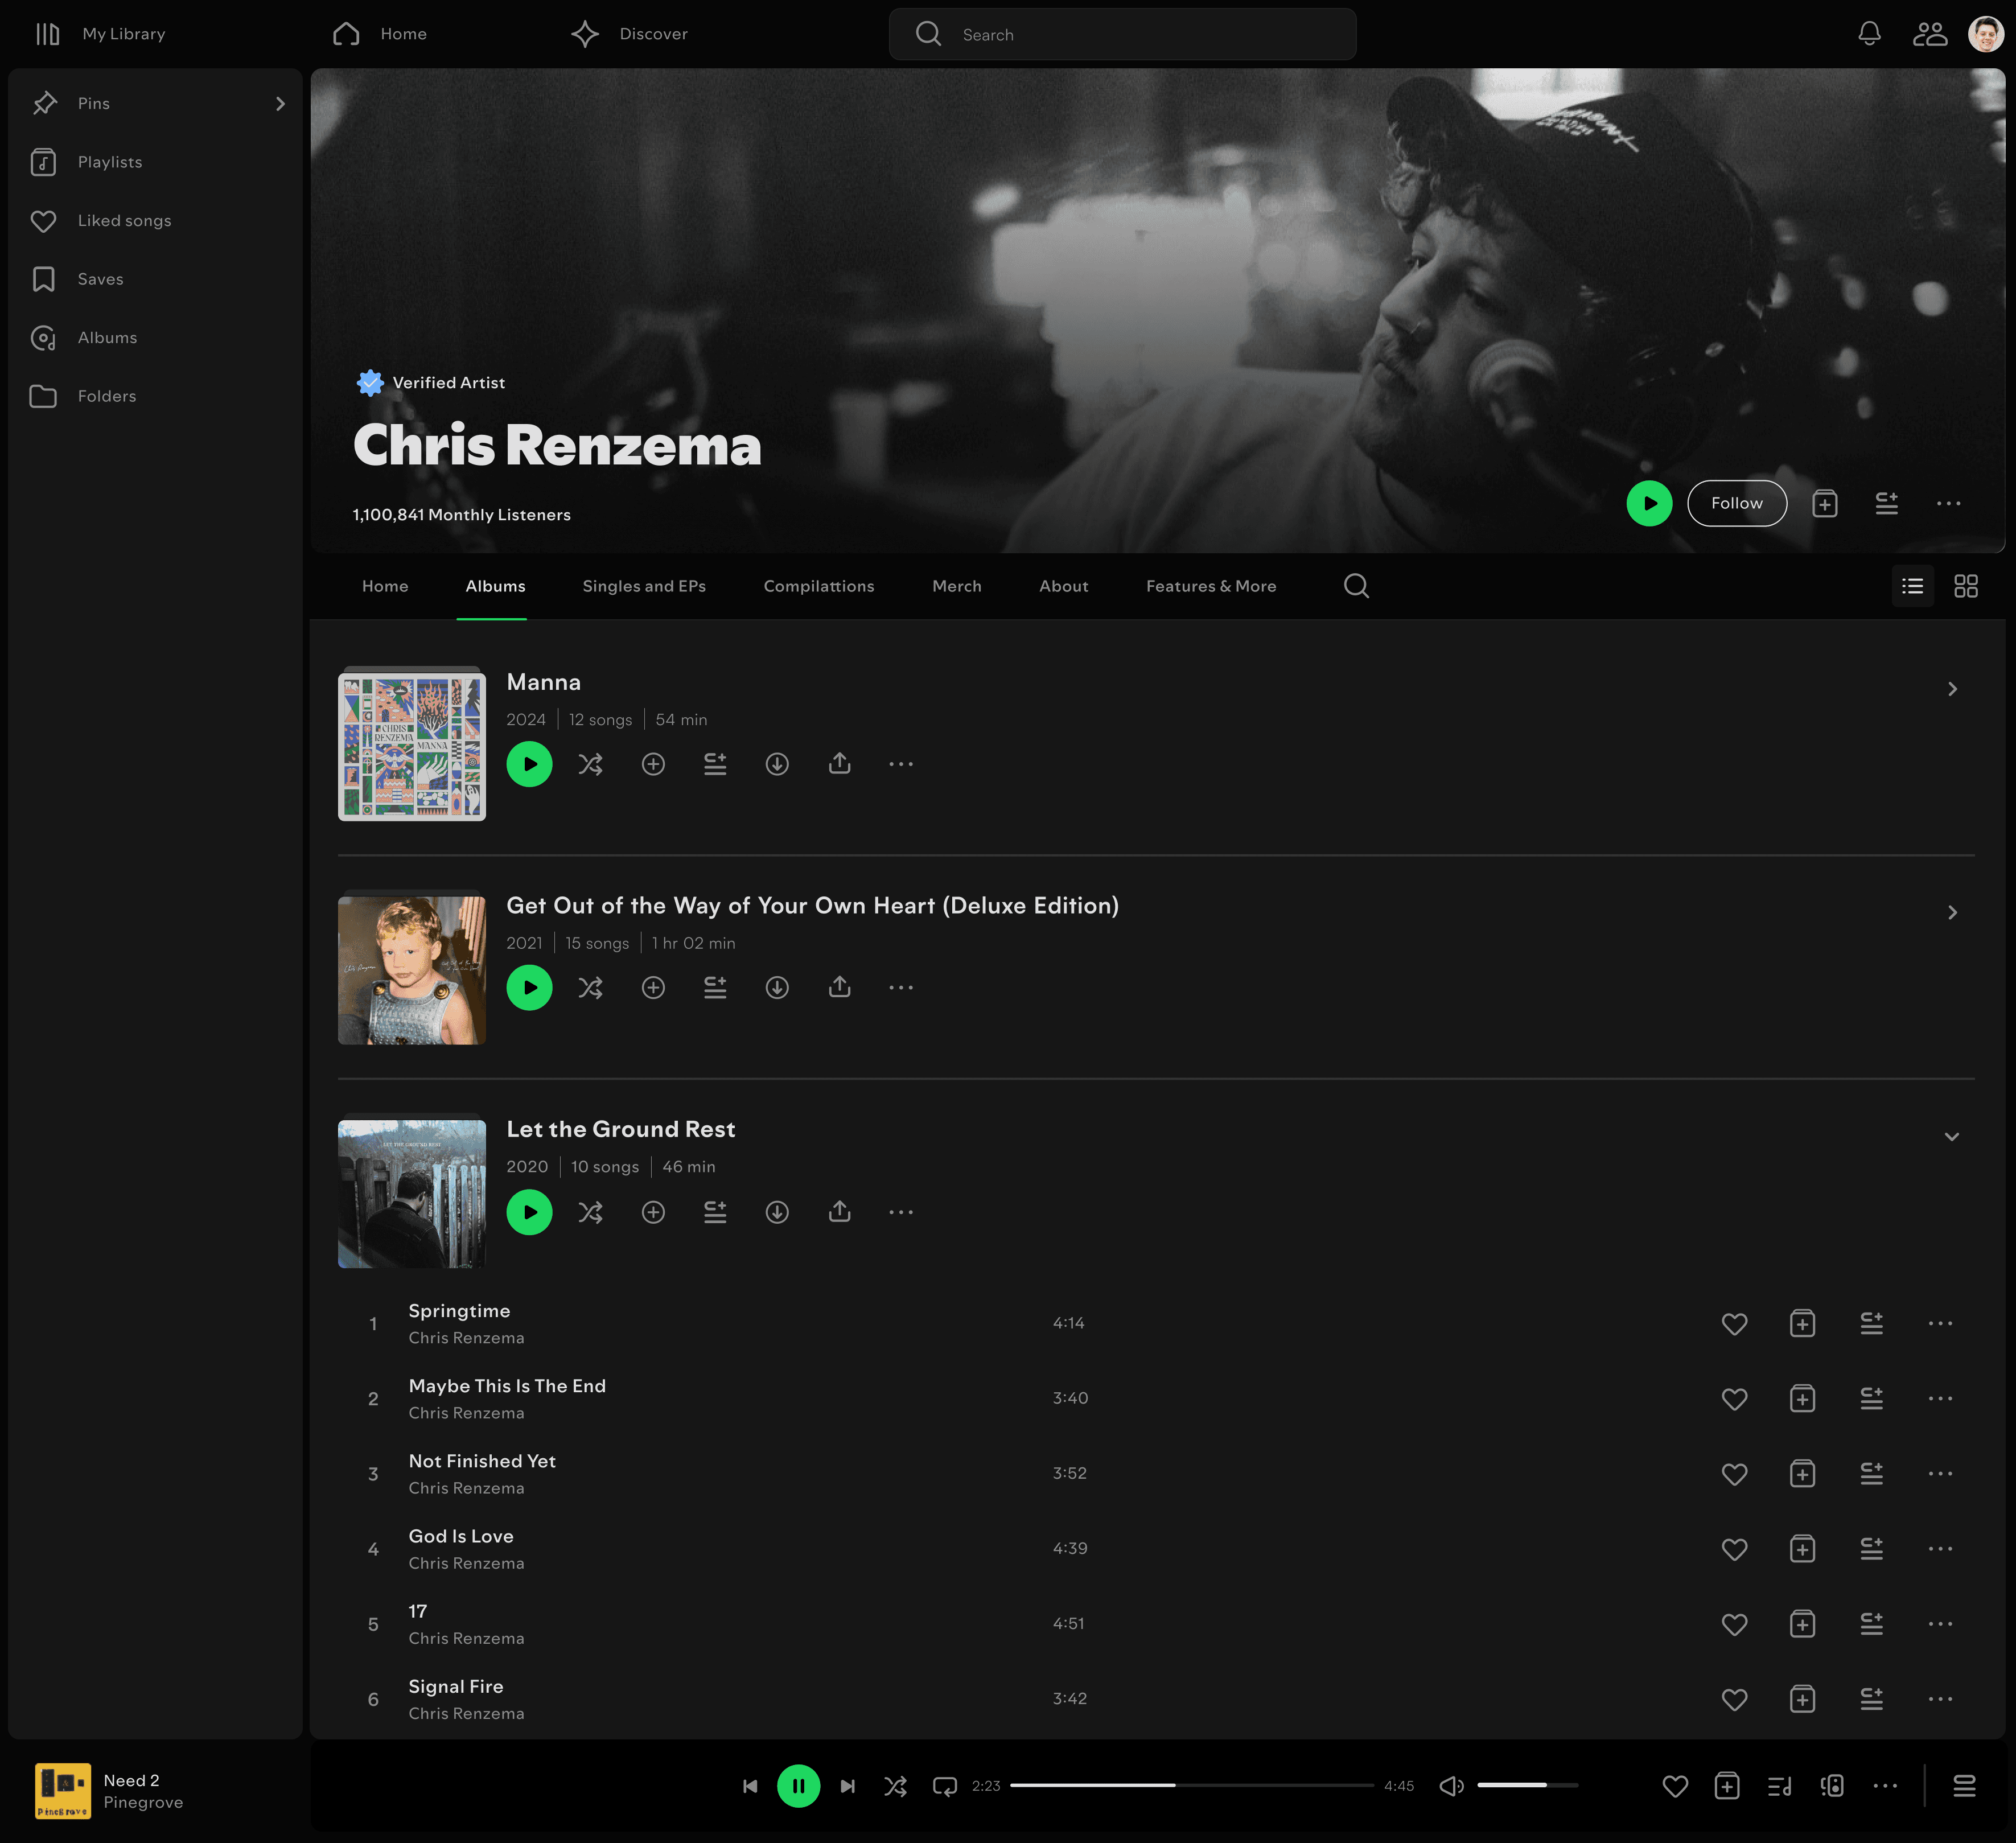The height and width of the screenshot is (1843, 2016).
Task: Switch to grid view
Action: pyautogui.click(x=1965, y=586)
